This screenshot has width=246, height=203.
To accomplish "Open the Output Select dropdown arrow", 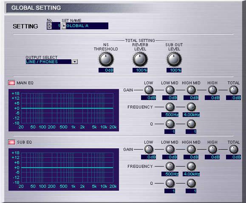I will click(x=74, y=62).
